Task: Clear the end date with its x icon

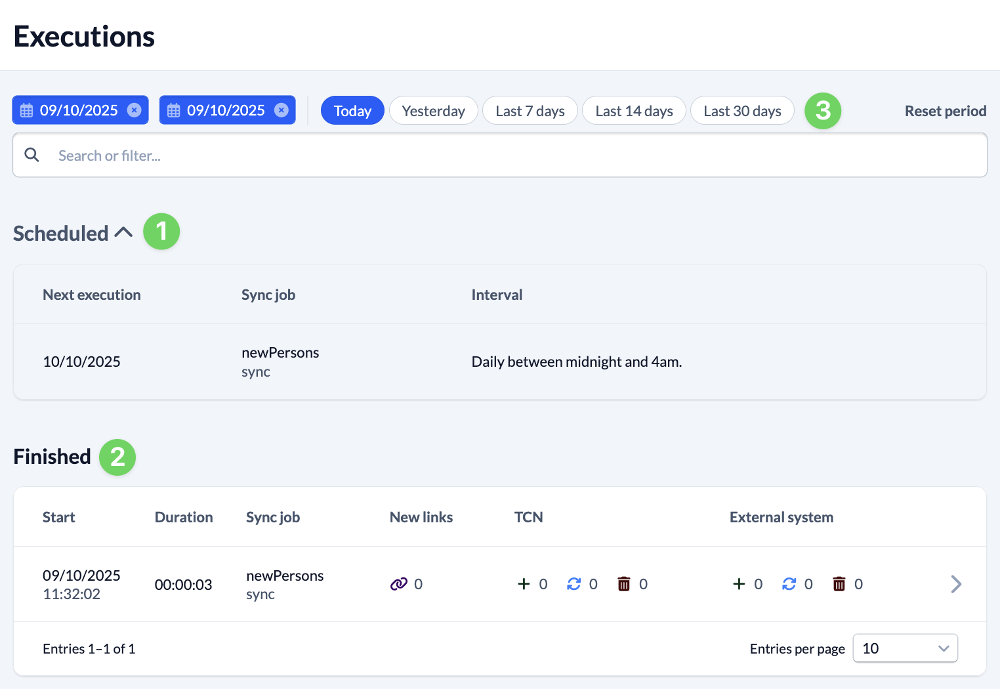Action: (281, 110)
